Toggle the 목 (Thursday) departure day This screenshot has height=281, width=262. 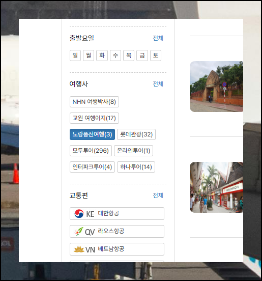[129, 55]
